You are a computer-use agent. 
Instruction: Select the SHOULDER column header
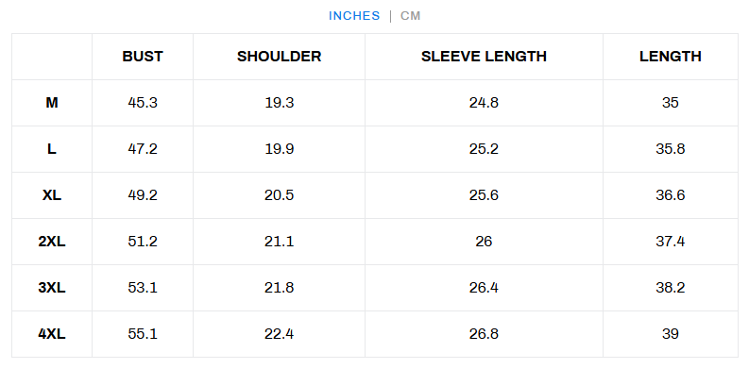279,57
